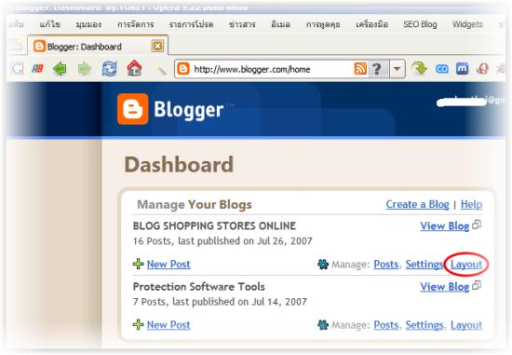Click the 'Protection Software Tools' title

pyautogui.click(x=199, y=287)
